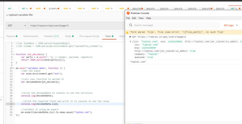Switch to the Params tab
This screenshot has width=242, height=124.
pos(12,36)
